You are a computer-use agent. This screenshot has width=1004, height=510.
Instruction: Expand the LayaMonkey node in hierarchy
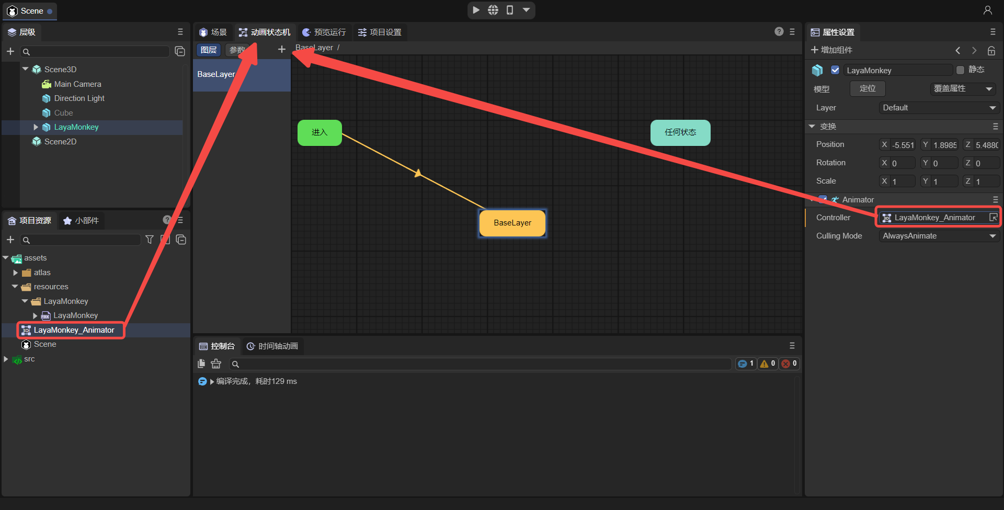coord(36,127)
